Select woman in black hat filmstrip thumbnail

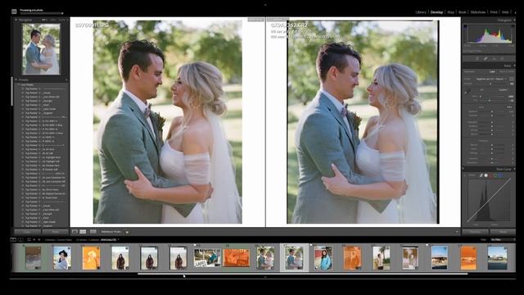click(x=62, y=258)
